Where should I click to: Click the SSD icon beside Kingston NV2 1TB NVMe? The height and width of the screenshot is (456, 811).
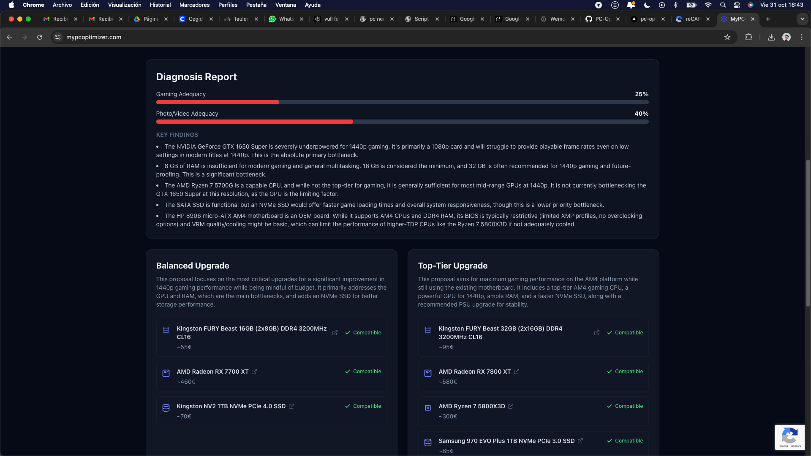pyautogui.click(x=166, y=408)
